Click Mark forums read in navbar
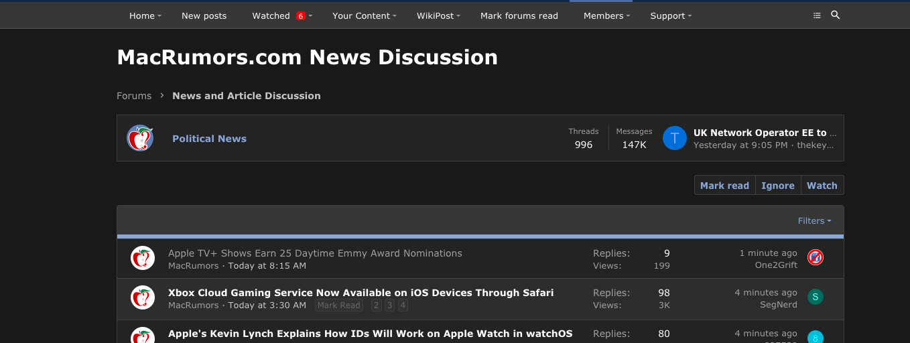The height and width of the screenshot is (343, 910). 519,15
